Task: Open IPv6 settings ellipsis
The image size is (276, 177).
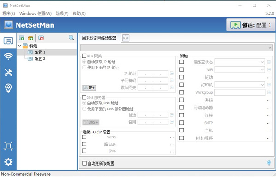Action: (x=172, y=152)
